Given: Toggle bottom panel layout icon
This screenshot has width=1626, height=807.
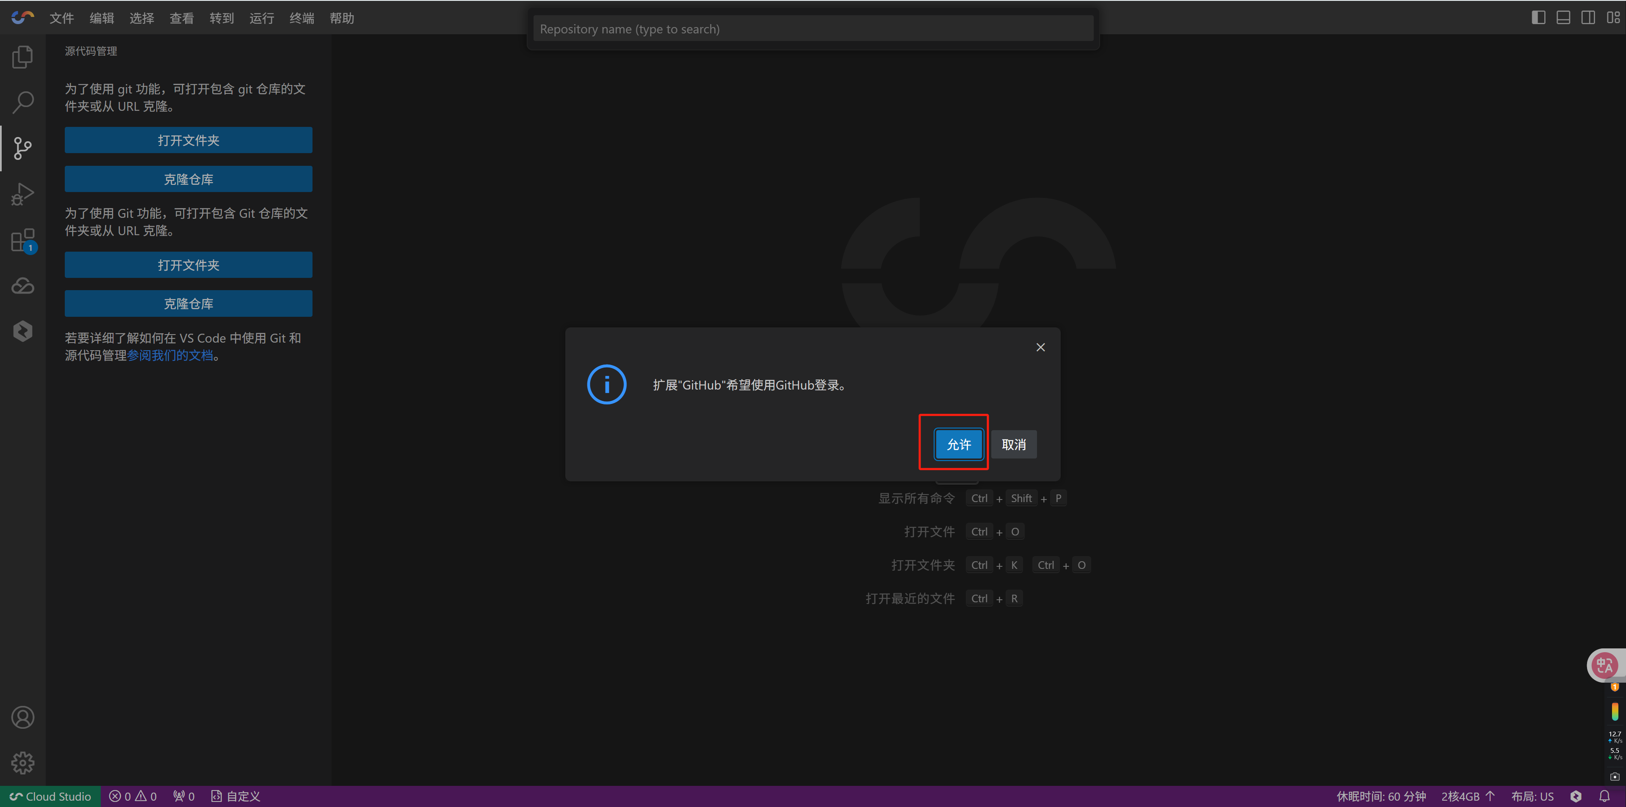Looking at the screenshot, I should (1563, 18).
